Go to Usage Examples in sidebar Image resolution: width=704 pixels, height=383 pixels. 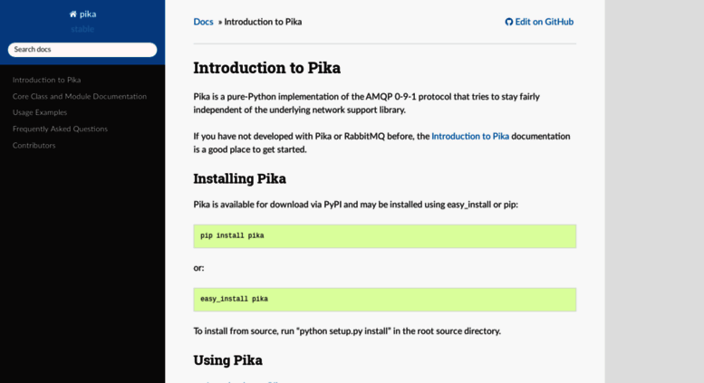pos(40,112)
